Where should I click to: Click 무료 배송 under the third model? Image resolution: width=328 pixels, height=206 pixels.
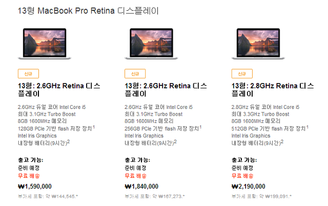click(242, 176)
